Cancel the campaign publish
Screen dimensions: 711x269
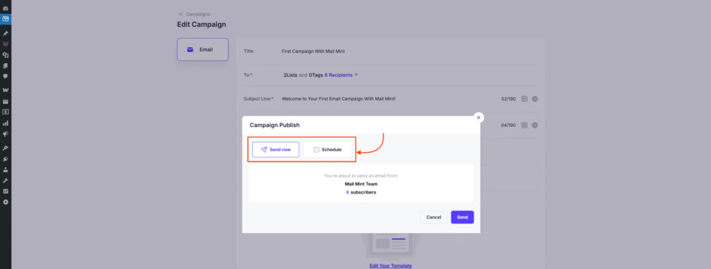(433, 218)
